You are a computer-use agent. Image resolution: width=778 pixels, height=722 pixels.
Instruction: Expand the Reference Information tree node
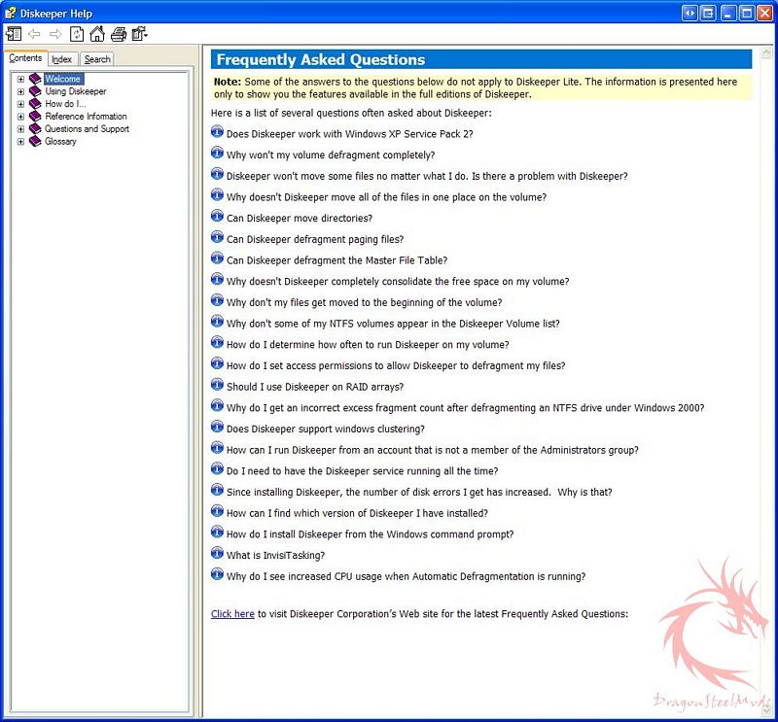coord(20,117)
